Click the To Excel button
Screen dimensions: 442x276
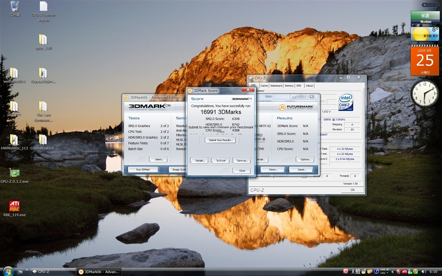pos(220,160)
